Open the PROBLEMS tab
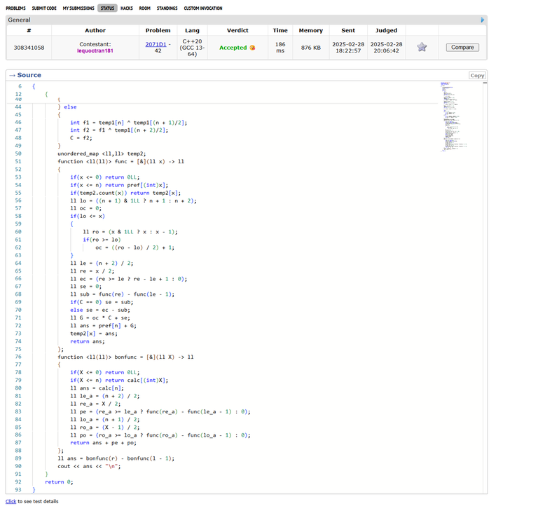This screenshot has height=513, width=538. click(x=15, y=8)
